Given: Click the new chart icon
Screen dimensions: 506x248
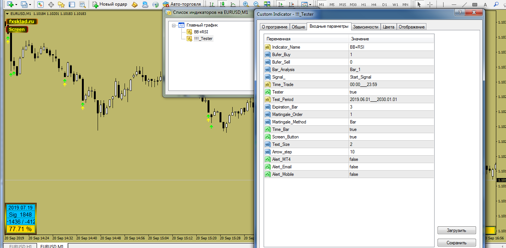Looking at the screenshot, I should [x=10, y=4].
